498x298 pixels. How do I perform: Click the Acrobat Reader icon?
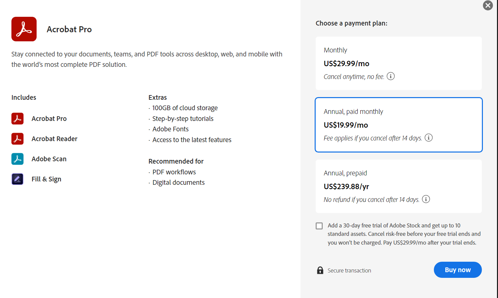[x=17, y=138]
